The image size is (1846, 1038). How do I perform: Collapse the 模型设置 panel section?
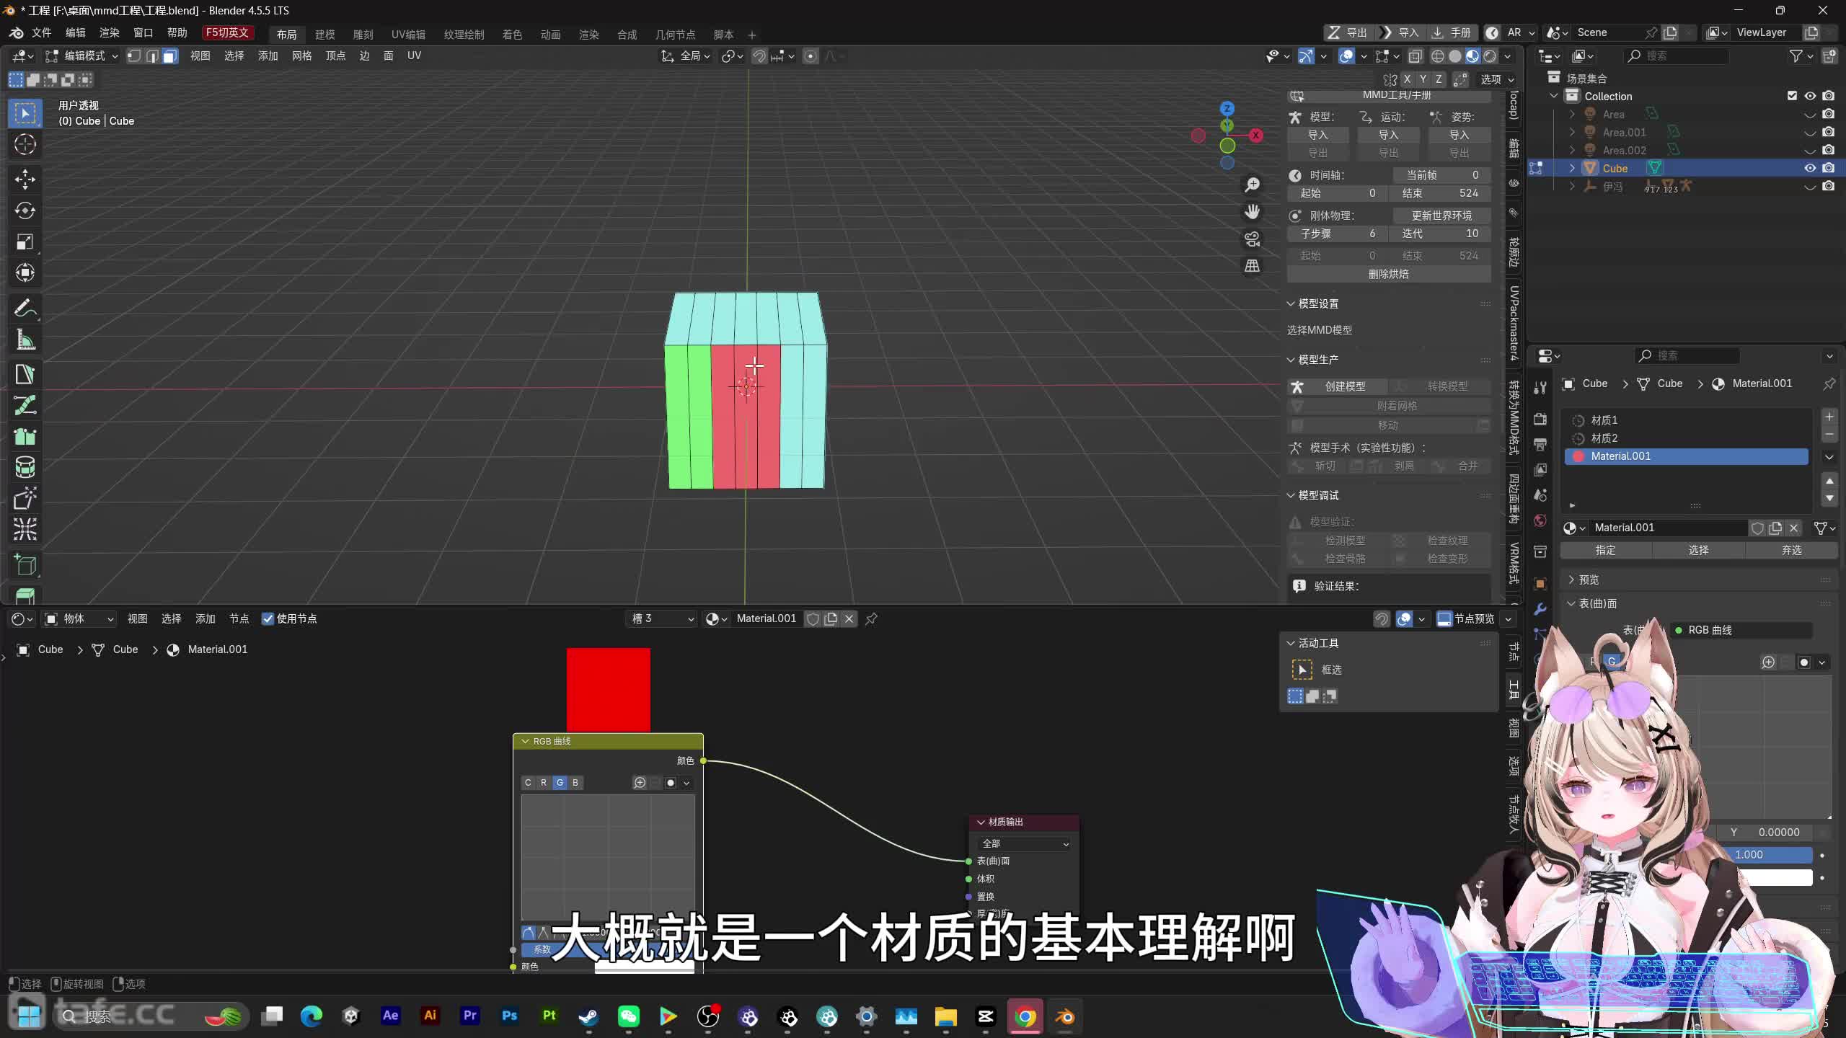pos(1291,303)
